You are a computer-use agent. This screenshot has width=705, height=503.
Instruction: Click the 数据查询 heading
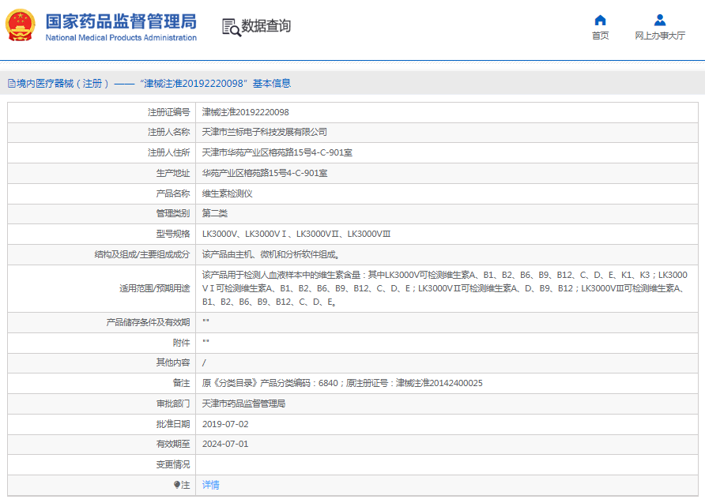click(266, 26)
